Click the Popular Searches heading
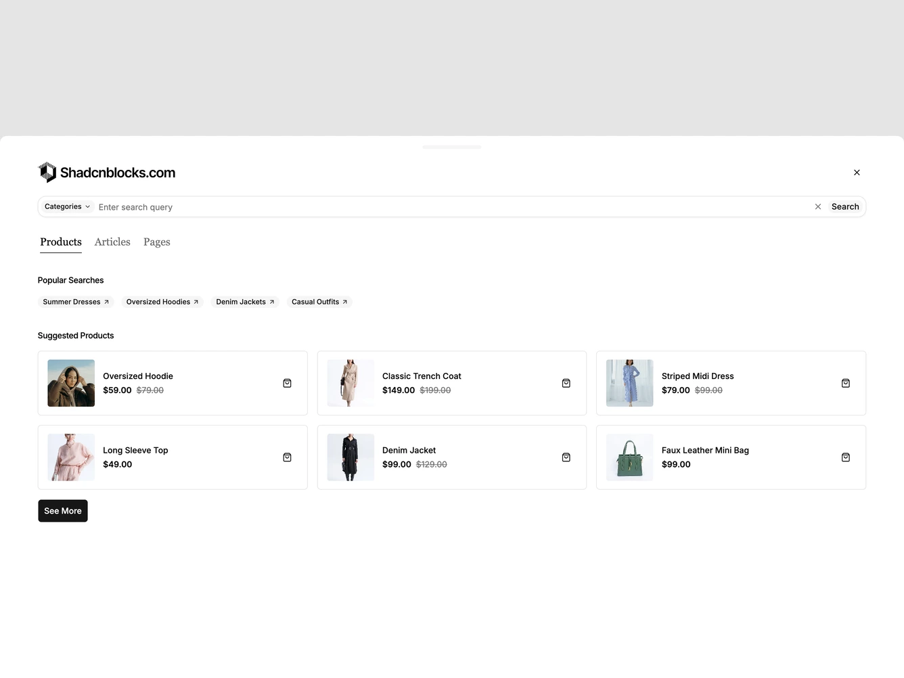The width and height of the screenshot is (904, 678). click(71, 280)
